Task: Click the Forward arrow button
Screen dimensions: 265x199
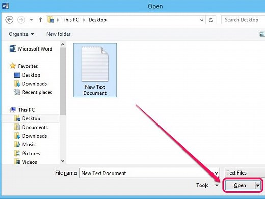Action: (x=21, y=20)
